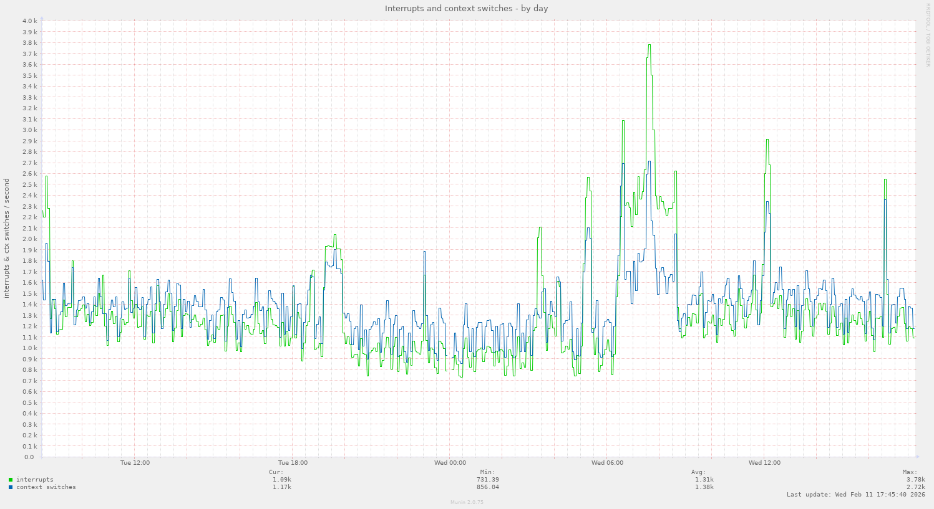
Task: Click the "Tue 12:00" time axis label
Action: coord(135,463)
